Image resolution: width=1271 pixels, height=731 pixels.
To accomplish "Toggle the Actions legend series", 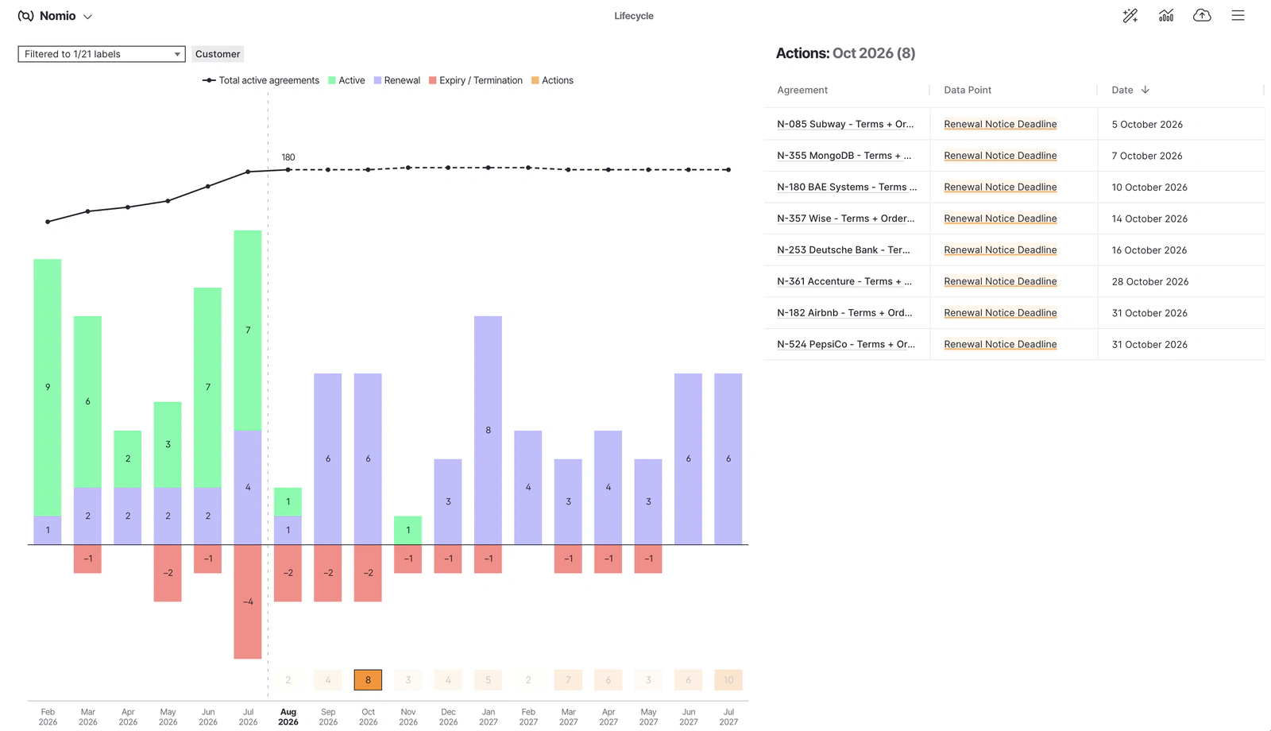I will click(552, 80).
